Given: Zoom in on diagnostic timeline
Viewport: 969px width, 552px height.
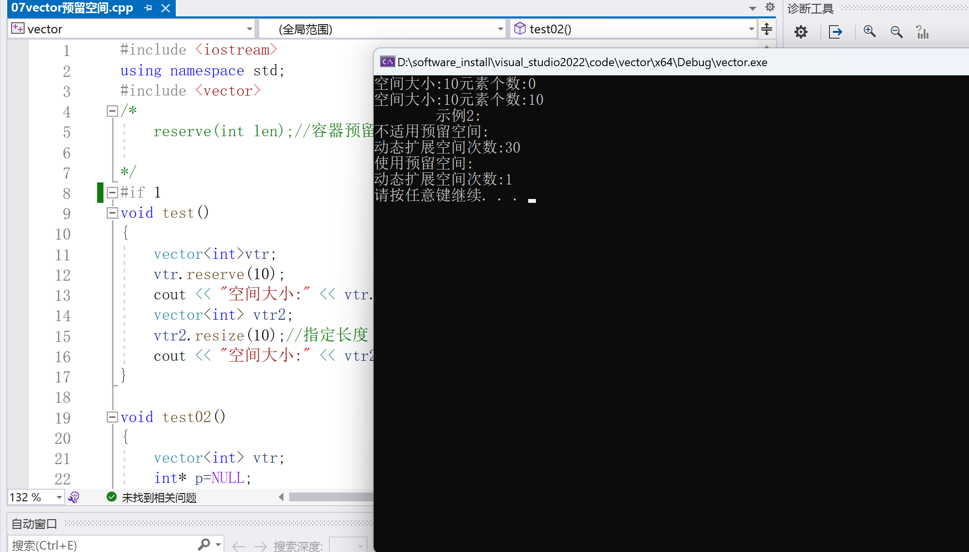Looking at the screenshot, I should (x=870, y=32).
